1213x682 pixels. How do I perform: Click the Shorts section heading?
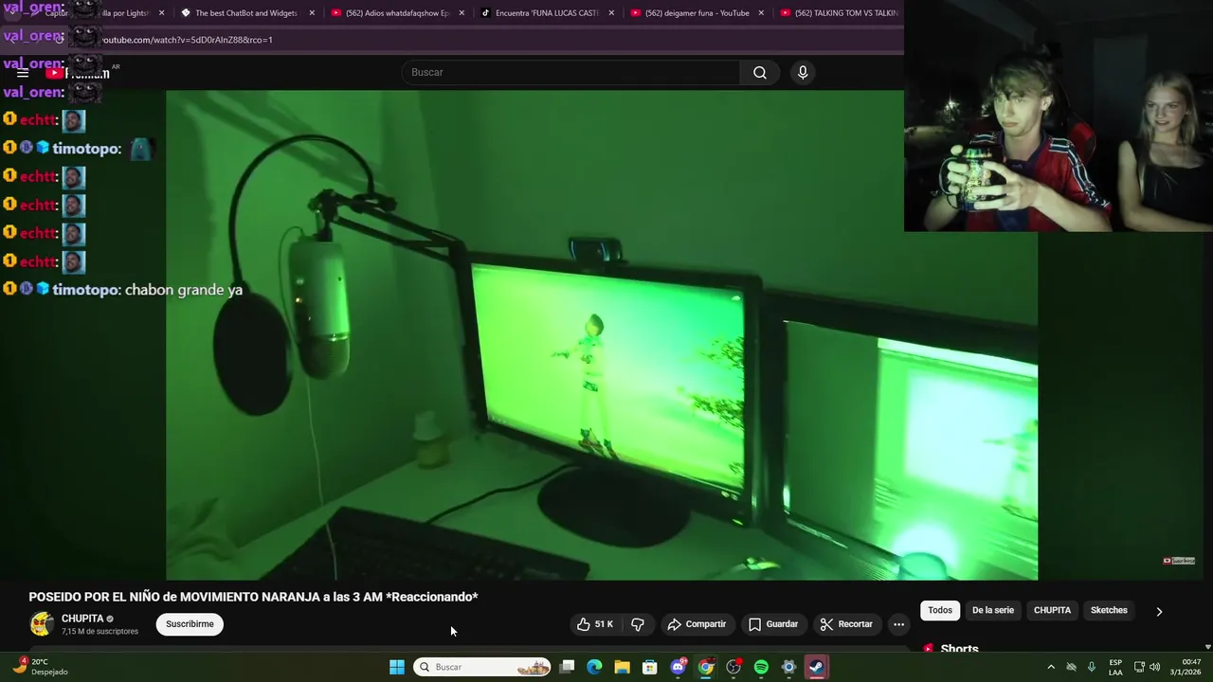959,649
